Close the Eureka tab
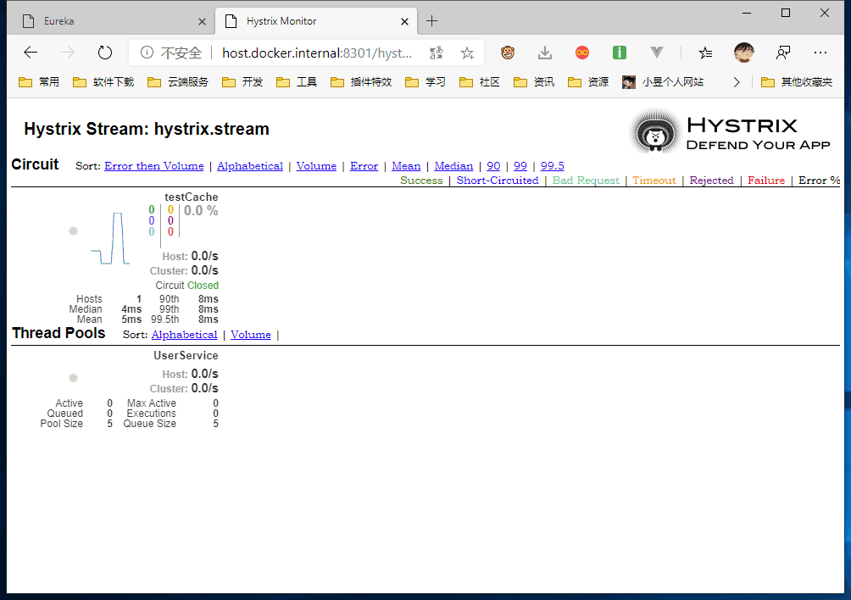 [202, 22]
